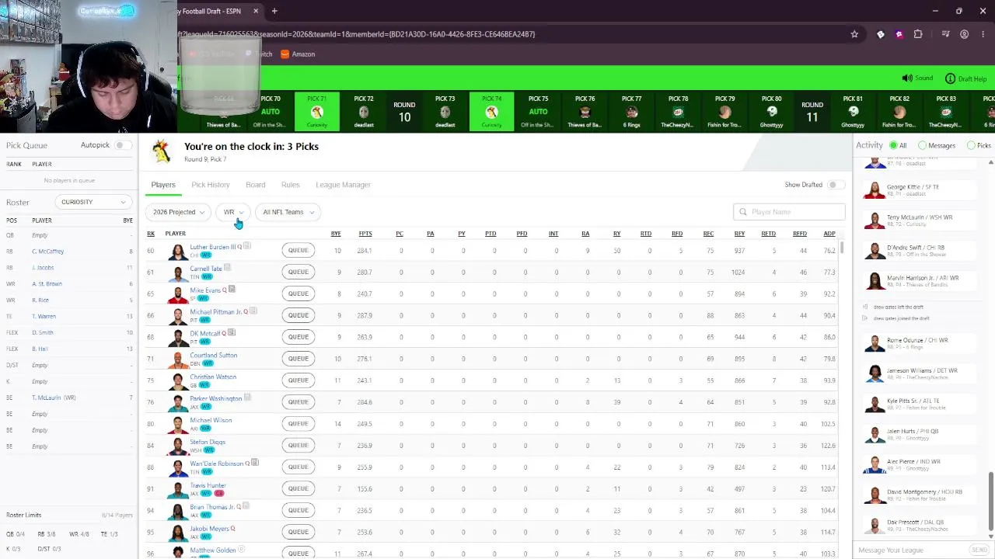Screen dimensions: 995x559
Task: Select Pick 77 6 Rings team icon
Action: pos(632,113)
